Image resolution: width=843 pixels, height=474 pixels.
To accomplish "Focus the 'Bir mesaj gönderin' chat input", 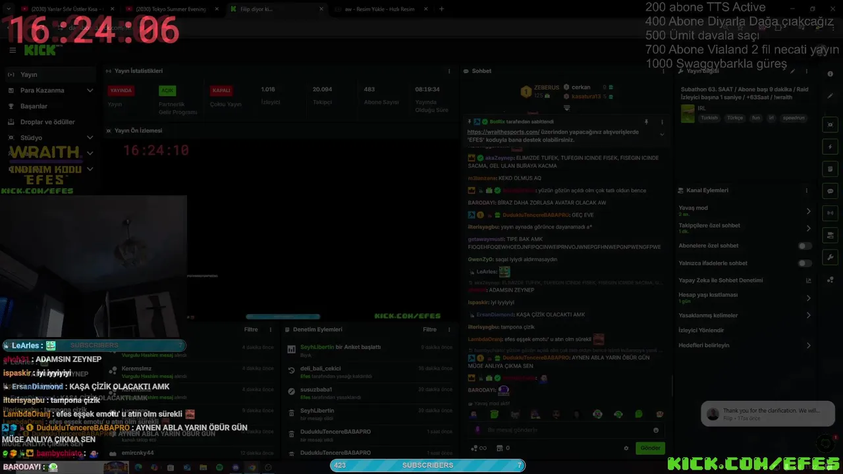I will [x=566, y=430].
